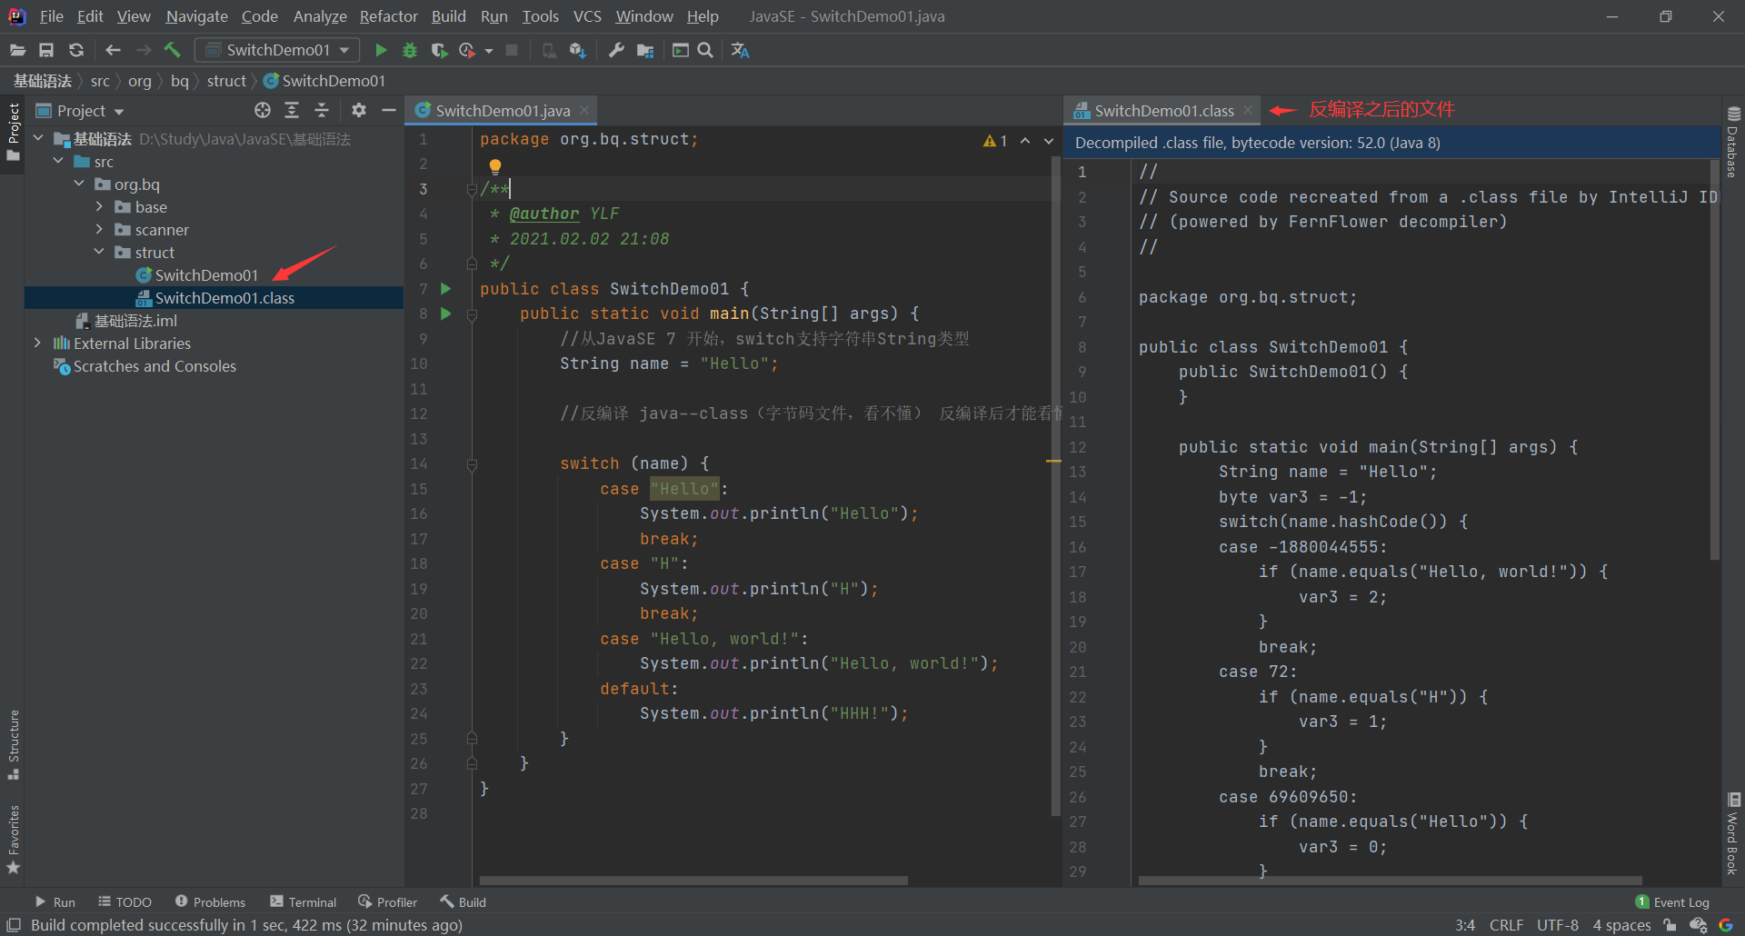This screenshot has width=1745, height=936.
Task: Build project with hammer icon
Action: click(x=172, y=50)
